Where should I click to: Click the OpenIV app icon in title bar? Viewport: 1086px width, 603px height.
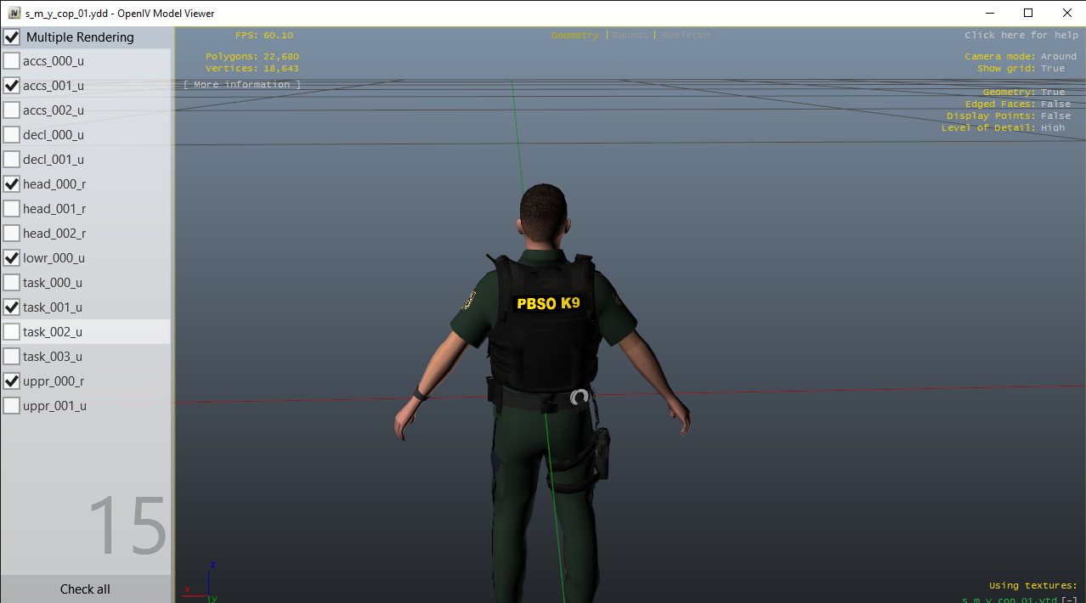[x=14, y=13]
